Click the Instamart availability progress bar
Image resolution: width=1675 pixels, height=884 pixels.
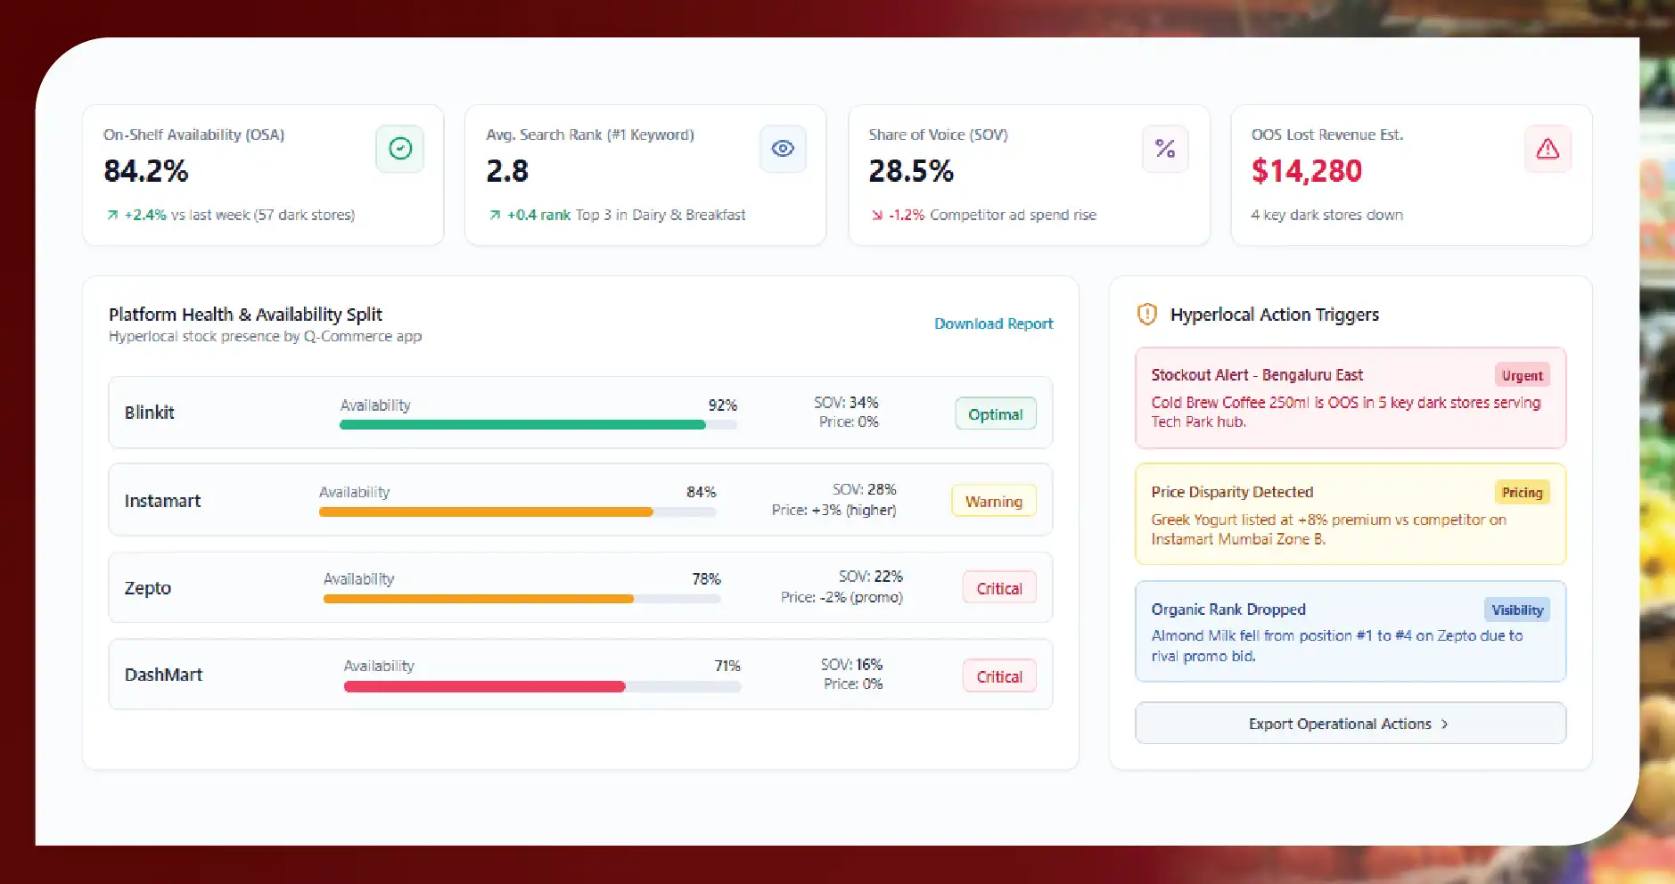(x=518, y=512)
